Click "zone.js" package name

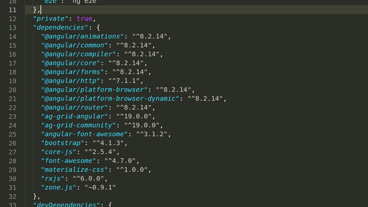pyautogui.click(x=59, y=188)
